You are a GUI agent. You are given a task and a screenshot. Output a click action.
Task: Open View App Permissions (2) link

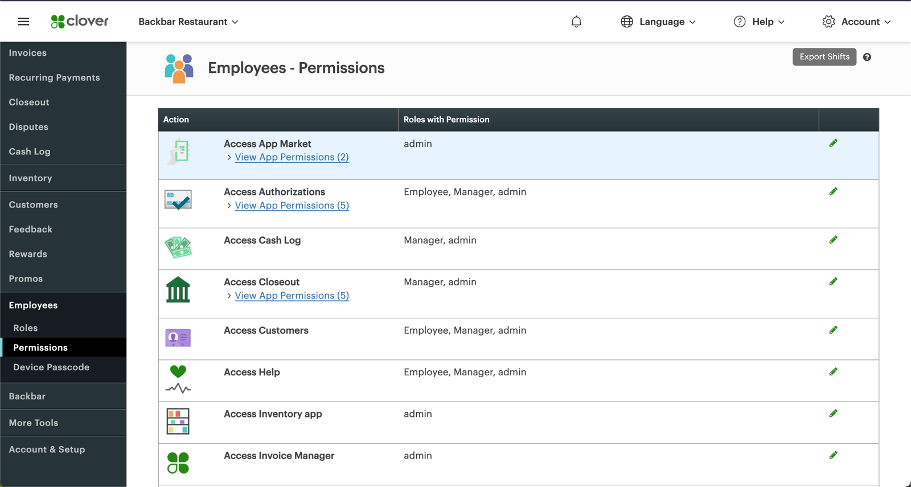click(292, 157)
